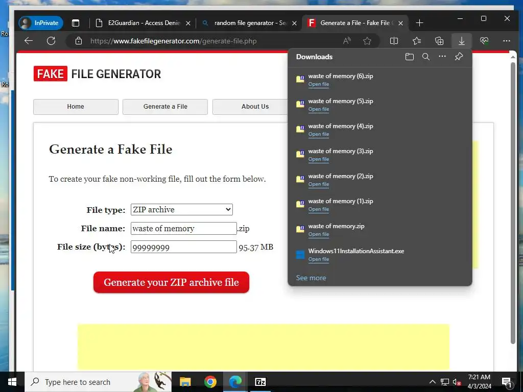Open the taskbar clock and date

coord(479,382)
